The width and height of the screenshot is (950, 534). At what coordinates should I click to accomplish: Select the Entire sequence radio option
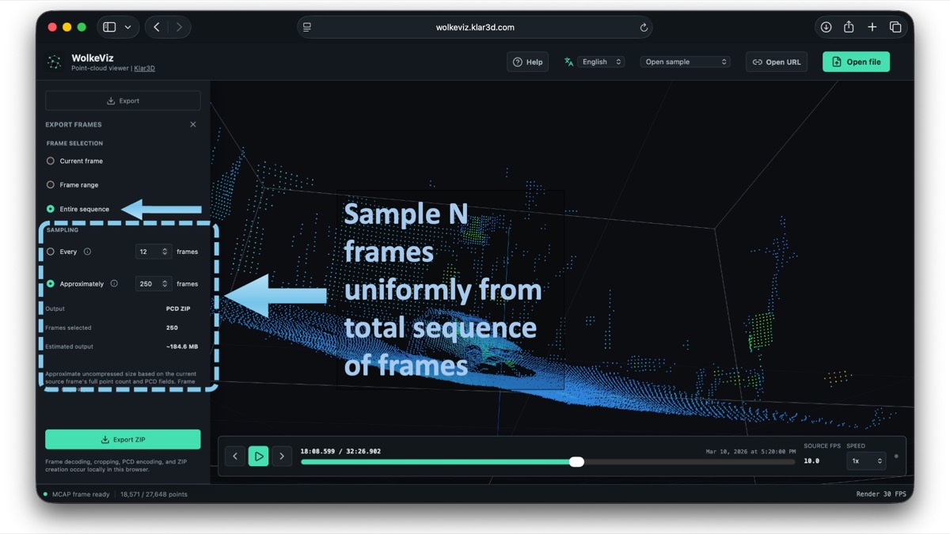(x=51, y=209)
